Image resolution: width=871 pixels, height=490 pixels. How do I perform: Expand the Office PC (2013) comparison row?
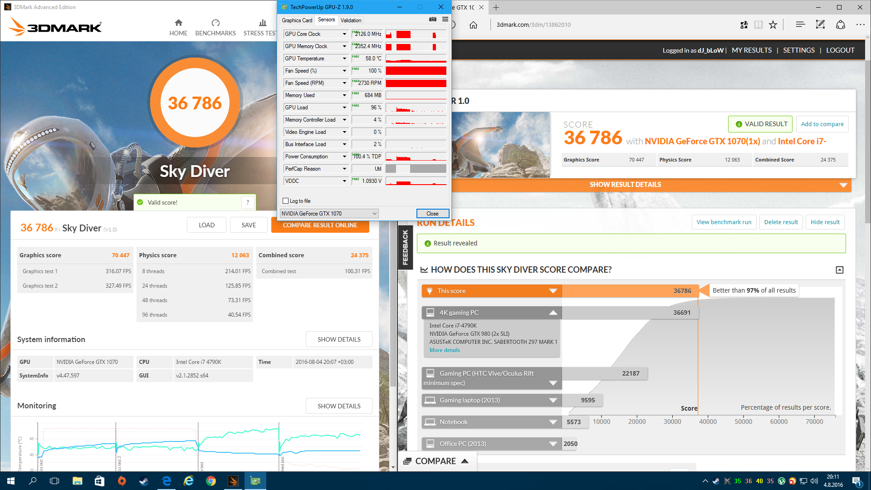[553, 444]
